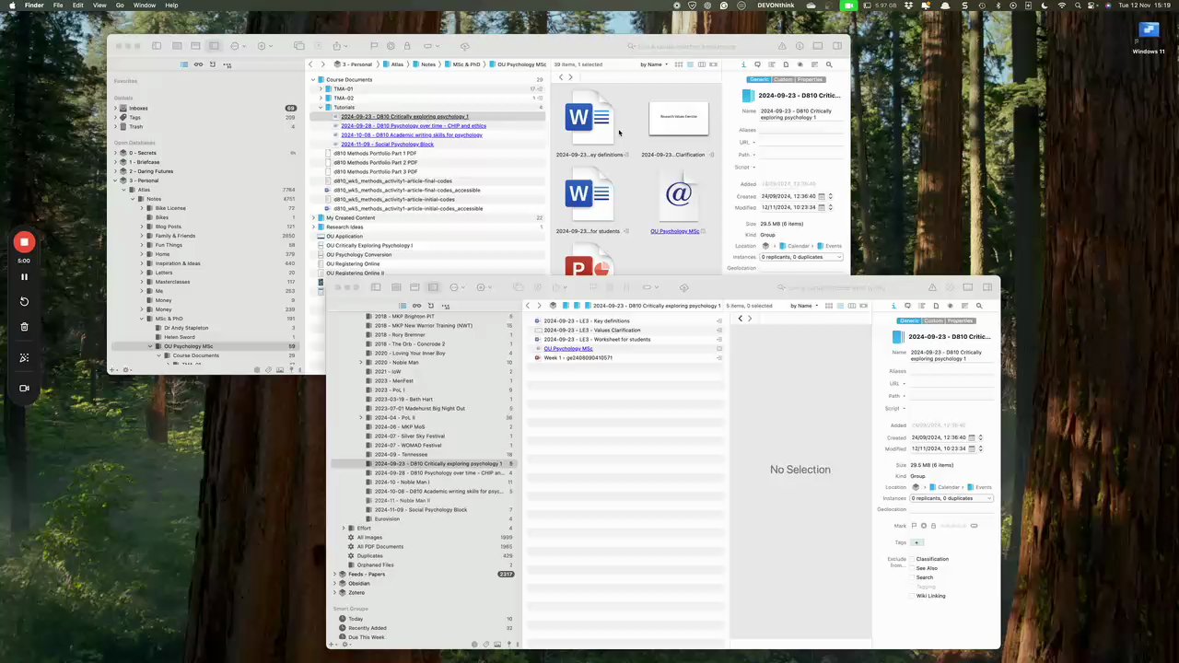
Task: Toggle the lock mark in front window inspector
Action: point(933,526)
